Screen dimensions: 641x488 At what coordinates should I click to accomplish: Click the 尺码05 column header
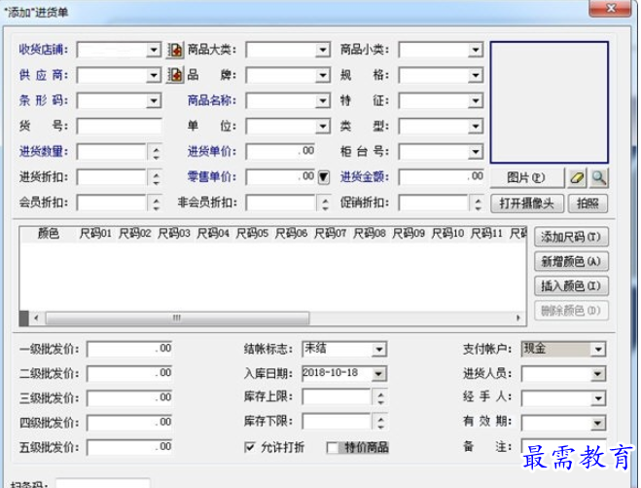point(252,234)
